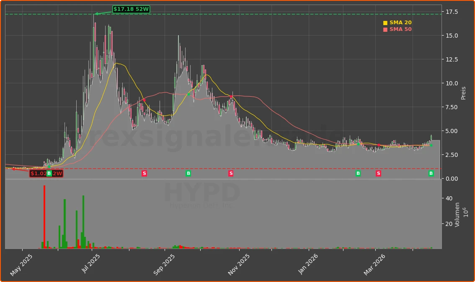Select the B buy marker near Oct 2025
475x282 pixels.
pyautogui.click(x=188, y=173)
